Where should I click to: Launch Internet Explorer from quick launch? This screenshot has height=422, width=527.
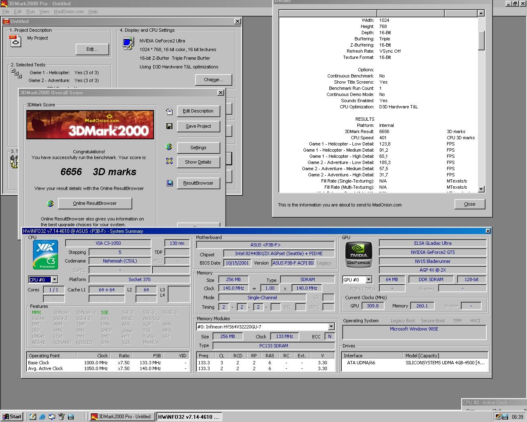[x=42, y=417]
